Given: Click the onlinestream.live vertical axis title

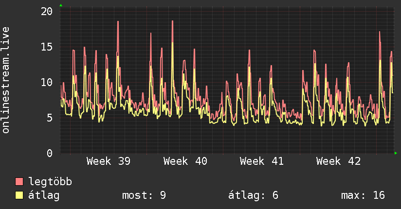Looking at the screenshot, I should click(x=5, y=80).
